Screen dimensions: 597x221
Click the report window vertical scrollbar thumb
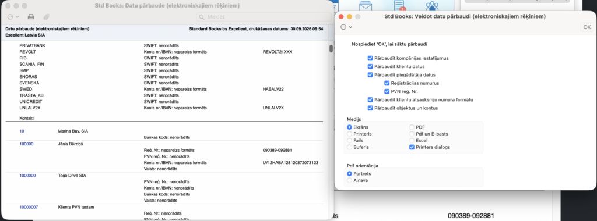[331, 49]
